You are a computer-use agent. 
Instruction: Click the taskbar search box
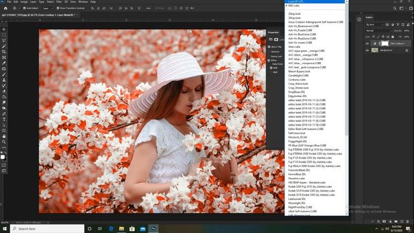pyautogui.click(x=47, y=228)
